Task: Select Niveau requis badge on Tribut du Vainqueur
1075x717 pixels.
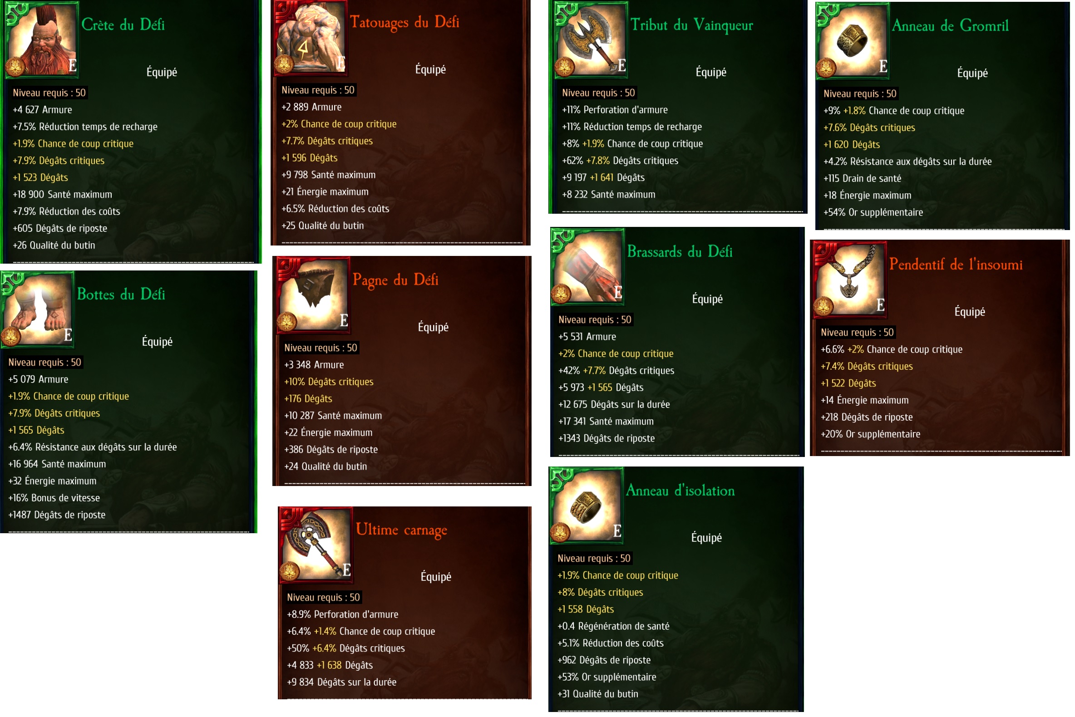Action: click(598, 93)
